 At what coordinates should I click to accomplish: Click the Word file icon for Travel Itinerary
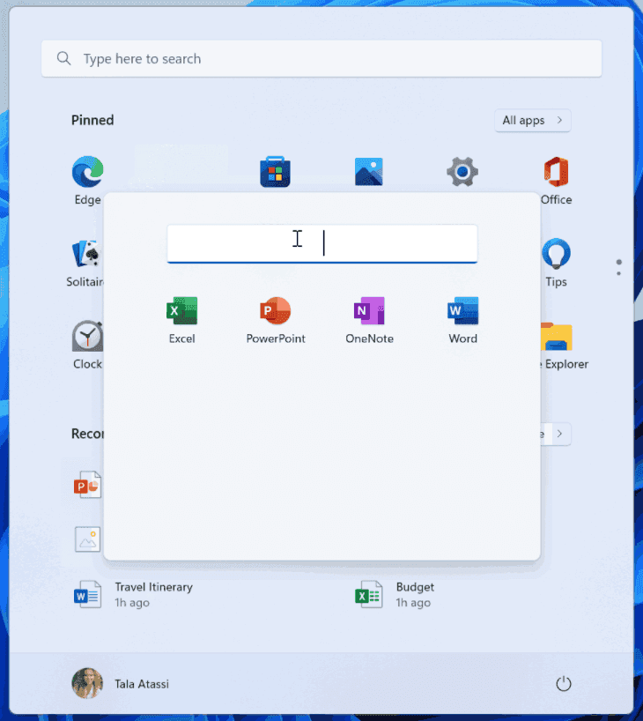click(87, 594)
